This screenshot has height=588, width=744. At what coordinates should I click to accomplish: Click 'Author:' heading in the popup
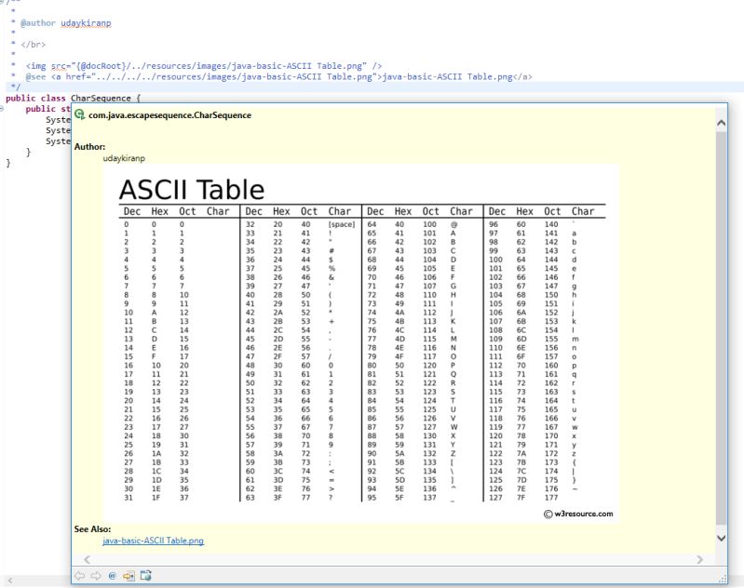click(89, 146)
